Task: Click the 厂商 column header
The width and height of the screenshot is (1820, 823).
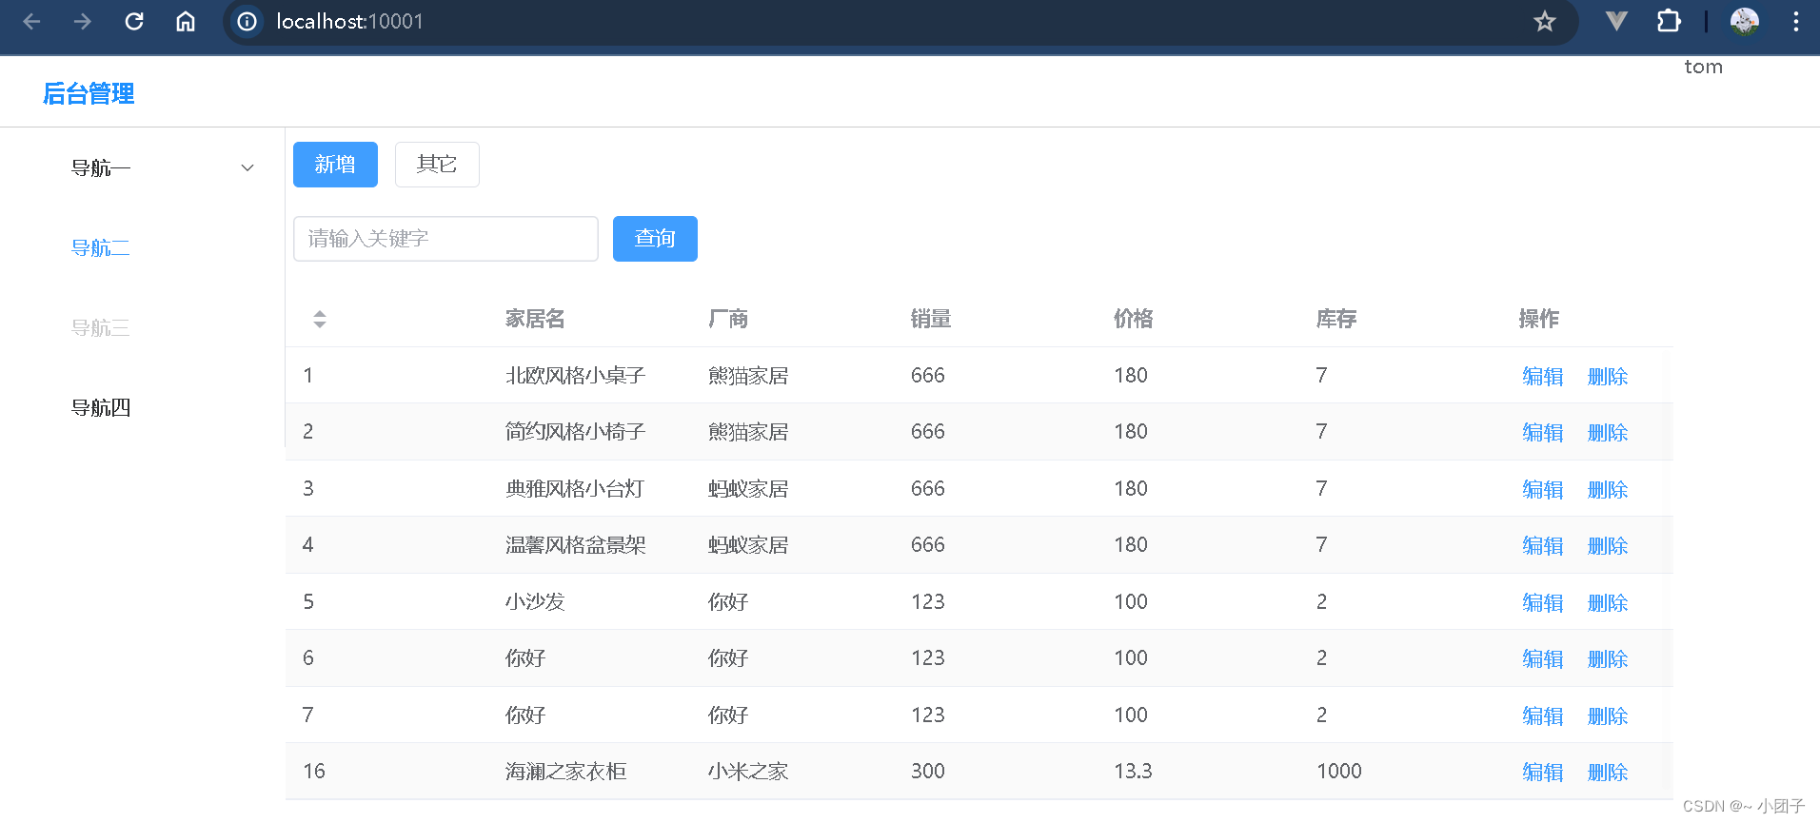Action: (728, 319)
